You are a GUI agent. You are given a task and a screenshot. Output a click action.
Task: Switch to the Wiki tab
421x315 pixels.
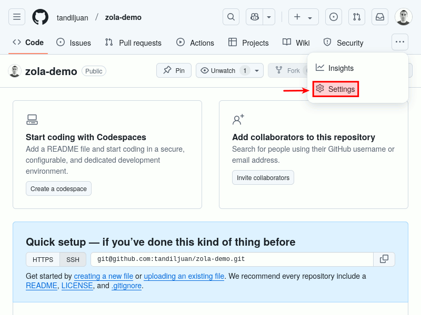click(296, 43)
